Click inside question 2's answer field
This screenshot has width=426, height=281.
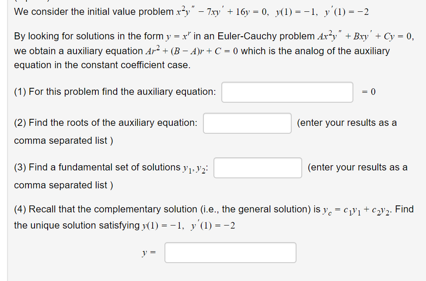(x=247, y=123)
